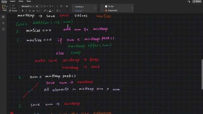Click the 'maxSize' orange handwritten text

coord(104,16)
